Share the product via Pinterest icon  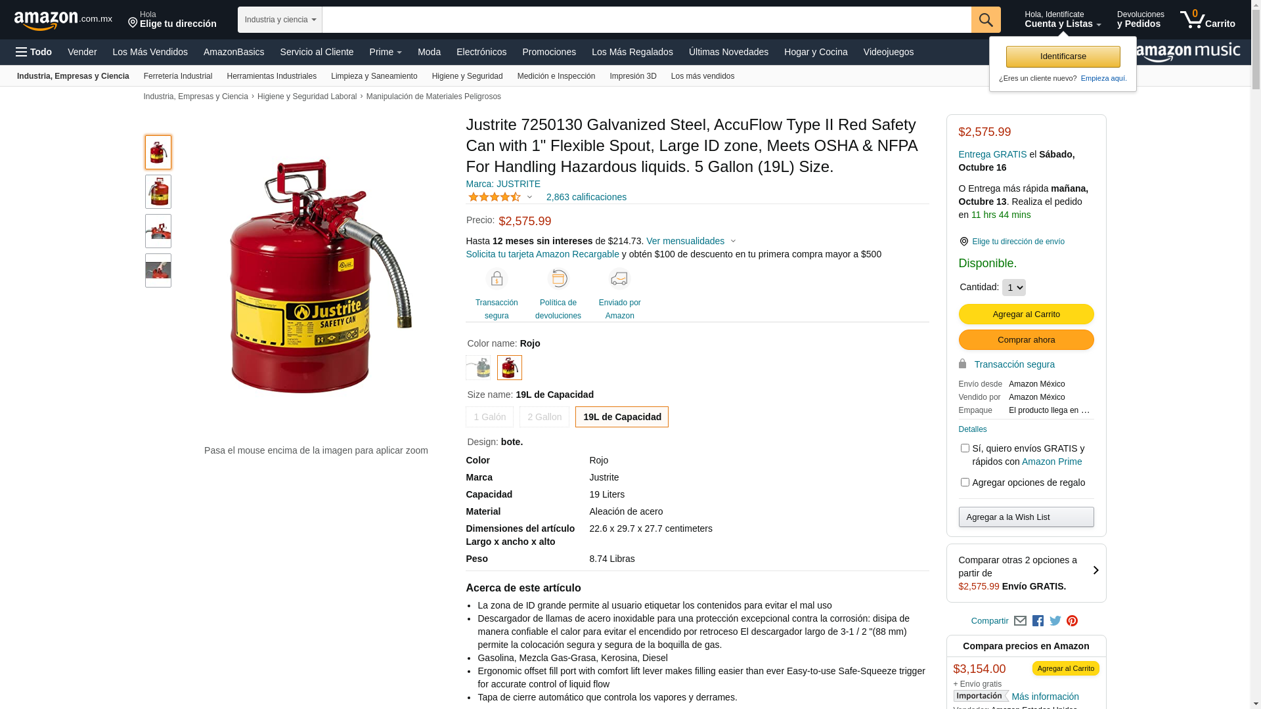click(x=1072, y=621)
